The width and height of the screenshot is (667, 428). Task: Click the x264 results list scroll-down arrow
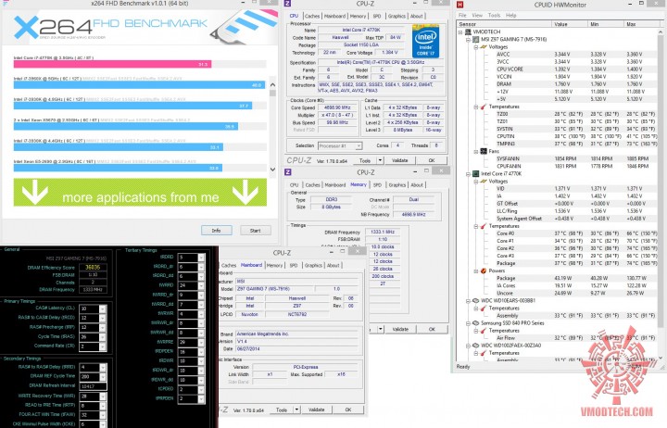(272, 169)
